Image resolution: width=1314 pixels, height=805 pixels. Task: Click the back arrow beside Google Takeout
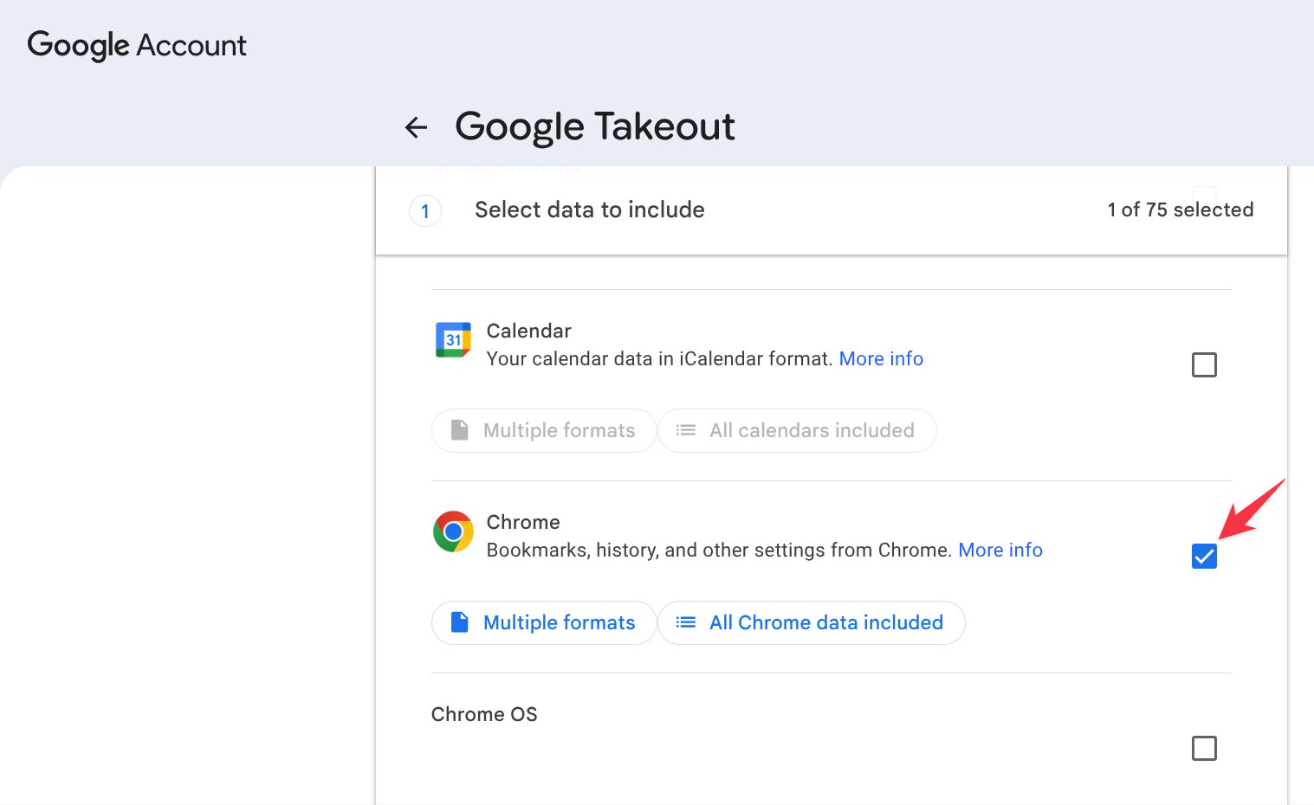coord(417,127)
